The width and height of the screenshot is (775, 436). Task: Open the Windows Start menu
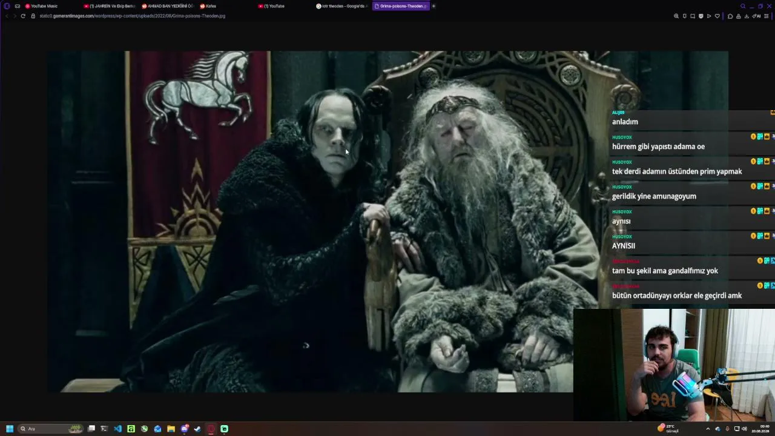[10, 429]
